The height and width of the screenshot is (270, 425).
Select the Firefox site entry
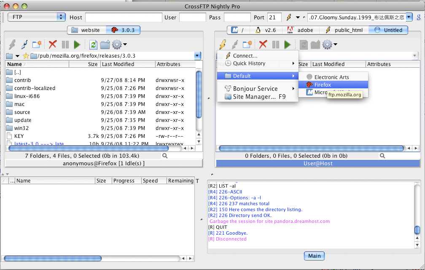point(333,85)
